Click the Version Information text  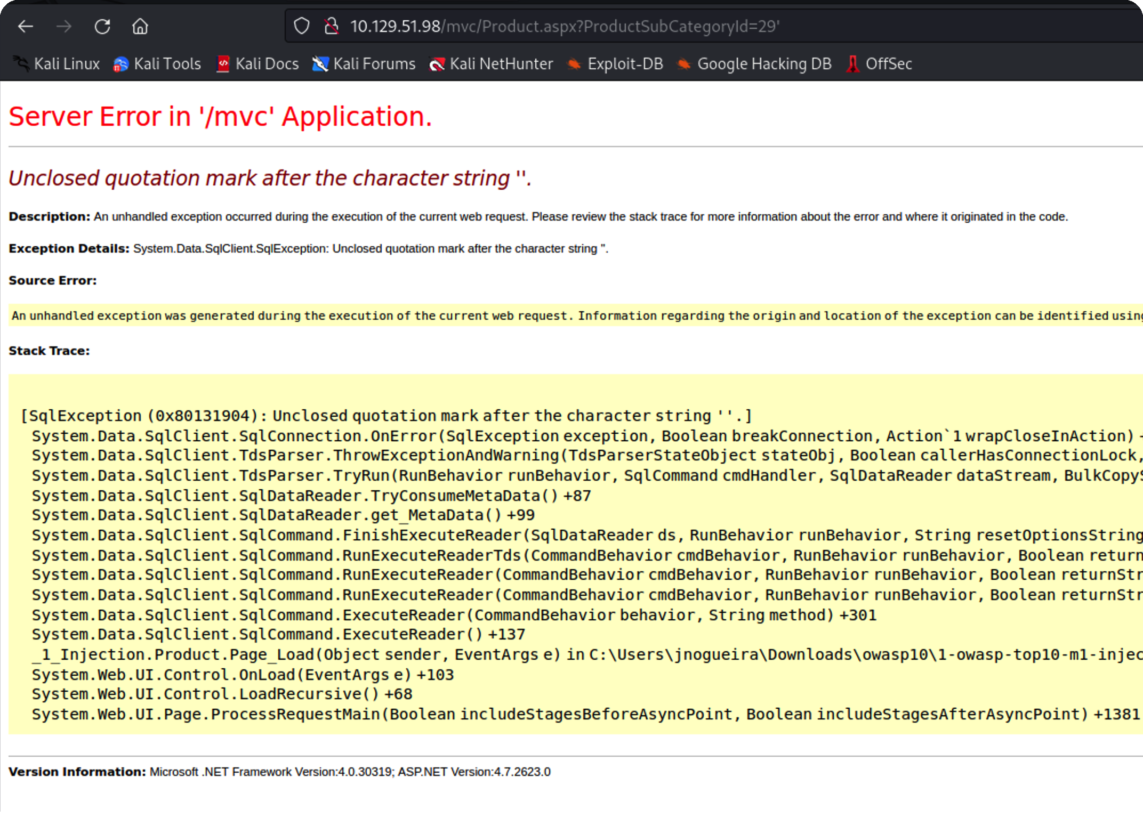(279, 772)
